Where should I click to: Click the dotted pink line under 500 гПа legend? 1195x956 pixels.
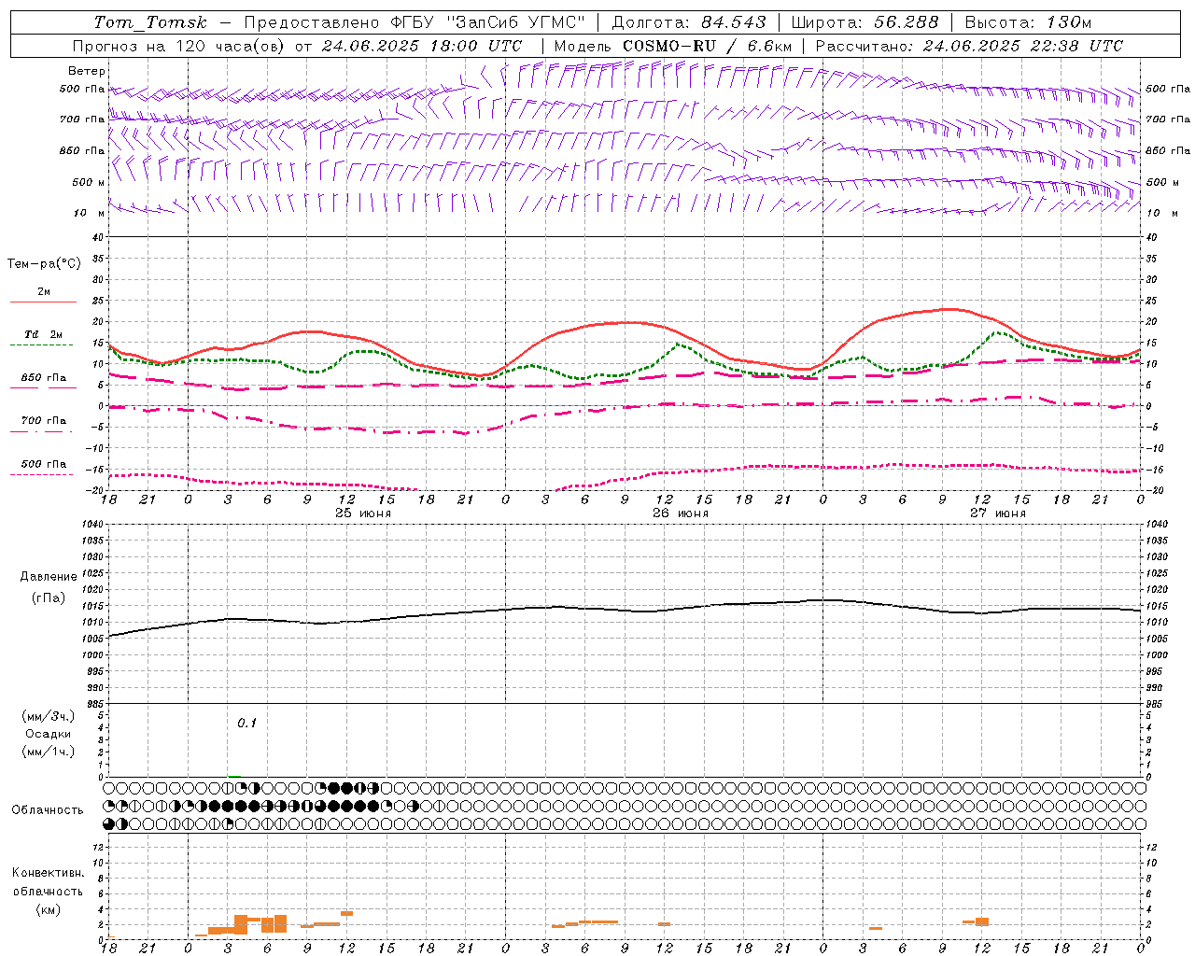(x=41, y=474)
